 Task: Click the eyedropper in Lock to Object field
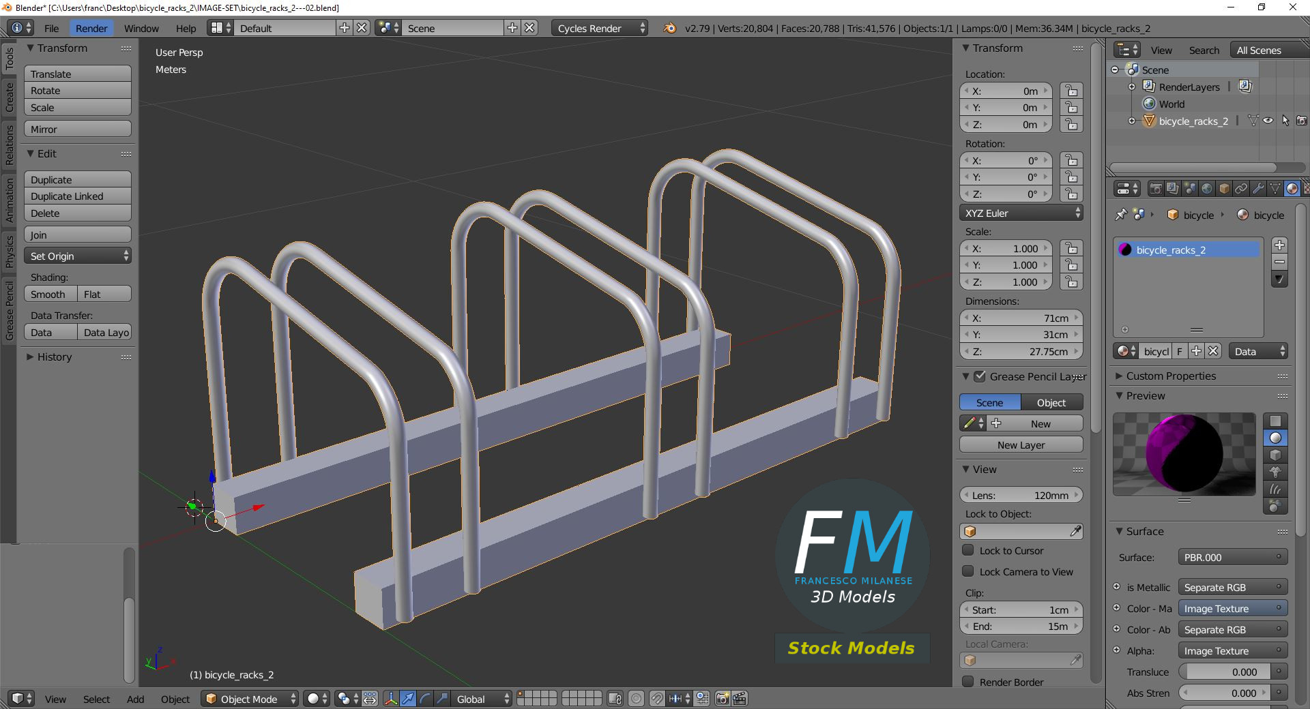coord(1075,531)
